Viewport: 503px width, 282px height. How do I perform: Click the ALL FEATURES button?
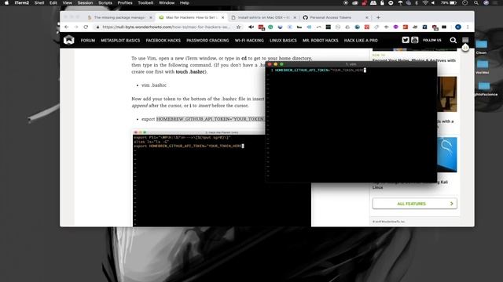click(414, 204)
